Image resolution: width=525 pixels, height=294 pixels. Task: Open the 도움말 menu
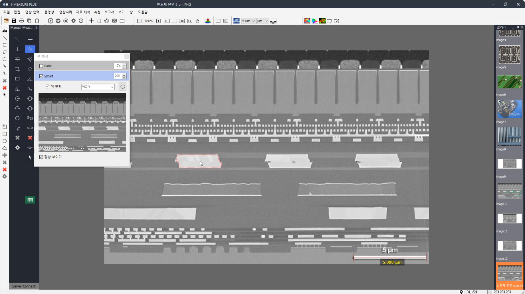pos(143,12)
